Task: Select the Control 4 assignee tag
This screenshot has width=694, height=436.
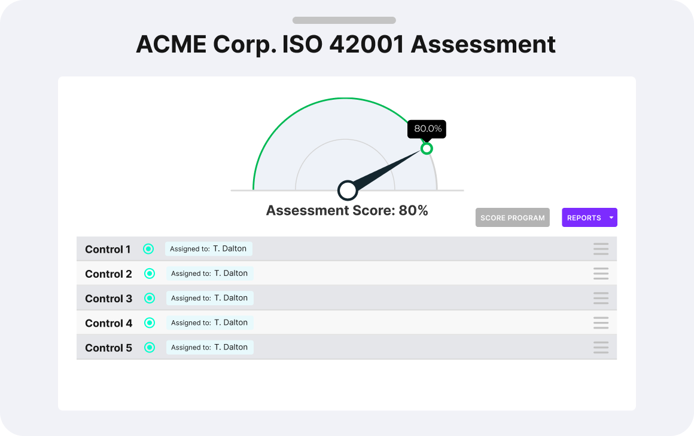Action: (x=210, y=323)
